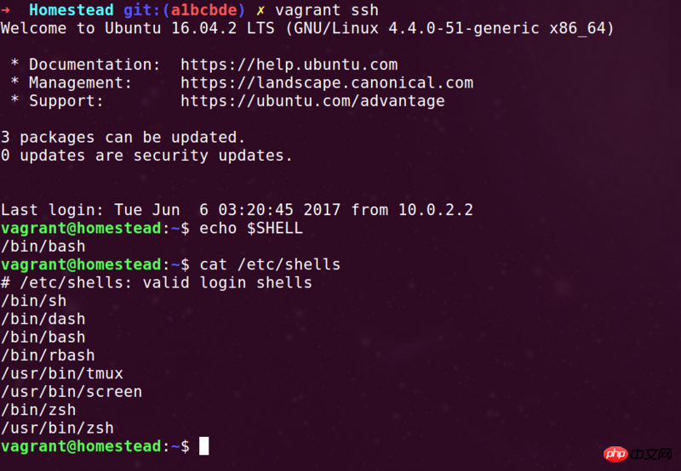Click the /bin/rbash shell entry
The image size is (681, 471).
pos(48,355)
